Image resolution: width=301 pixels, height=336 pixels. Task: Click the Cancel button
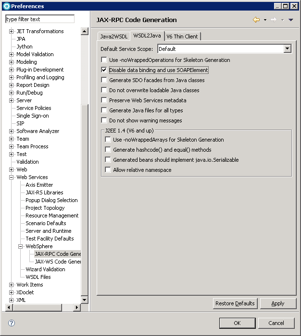tap(276, 323)
